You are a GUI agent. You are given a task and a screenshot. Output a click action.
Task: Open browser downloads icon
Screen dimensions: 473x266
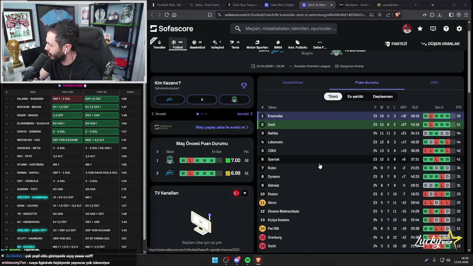pyautogui.click(x=439, y=15)
